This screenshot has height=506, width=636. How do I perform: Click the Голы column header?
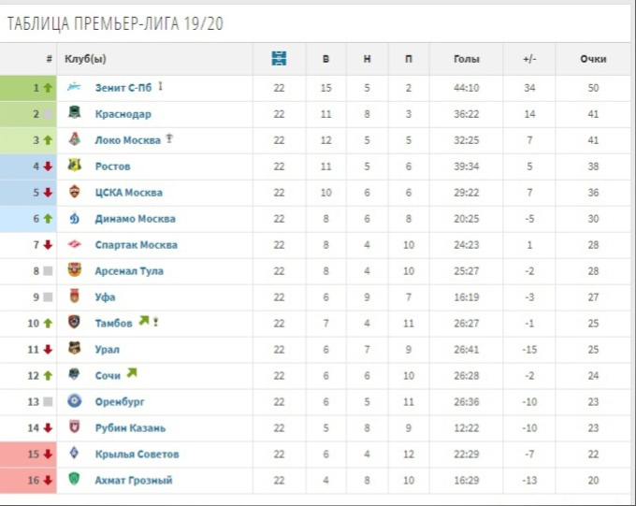[x=467, y=59]
